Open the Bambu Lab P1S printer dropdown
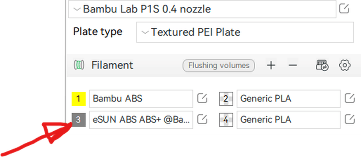 click(202, 9)
